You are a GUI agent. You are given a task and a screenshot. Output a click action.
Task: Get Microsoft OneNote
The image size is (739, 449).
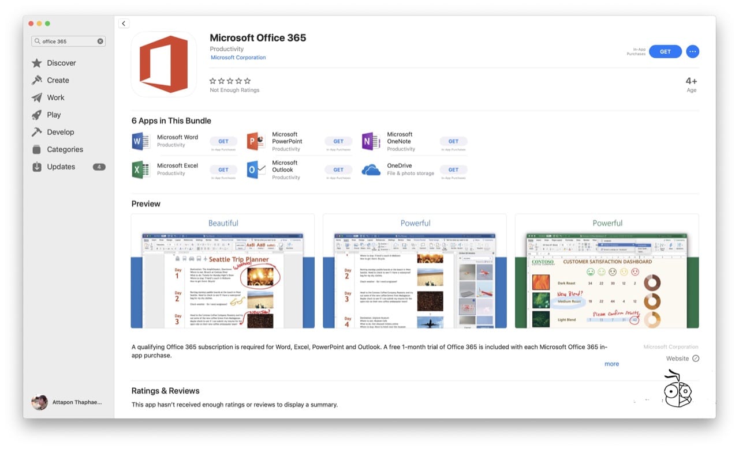point(453,141)
